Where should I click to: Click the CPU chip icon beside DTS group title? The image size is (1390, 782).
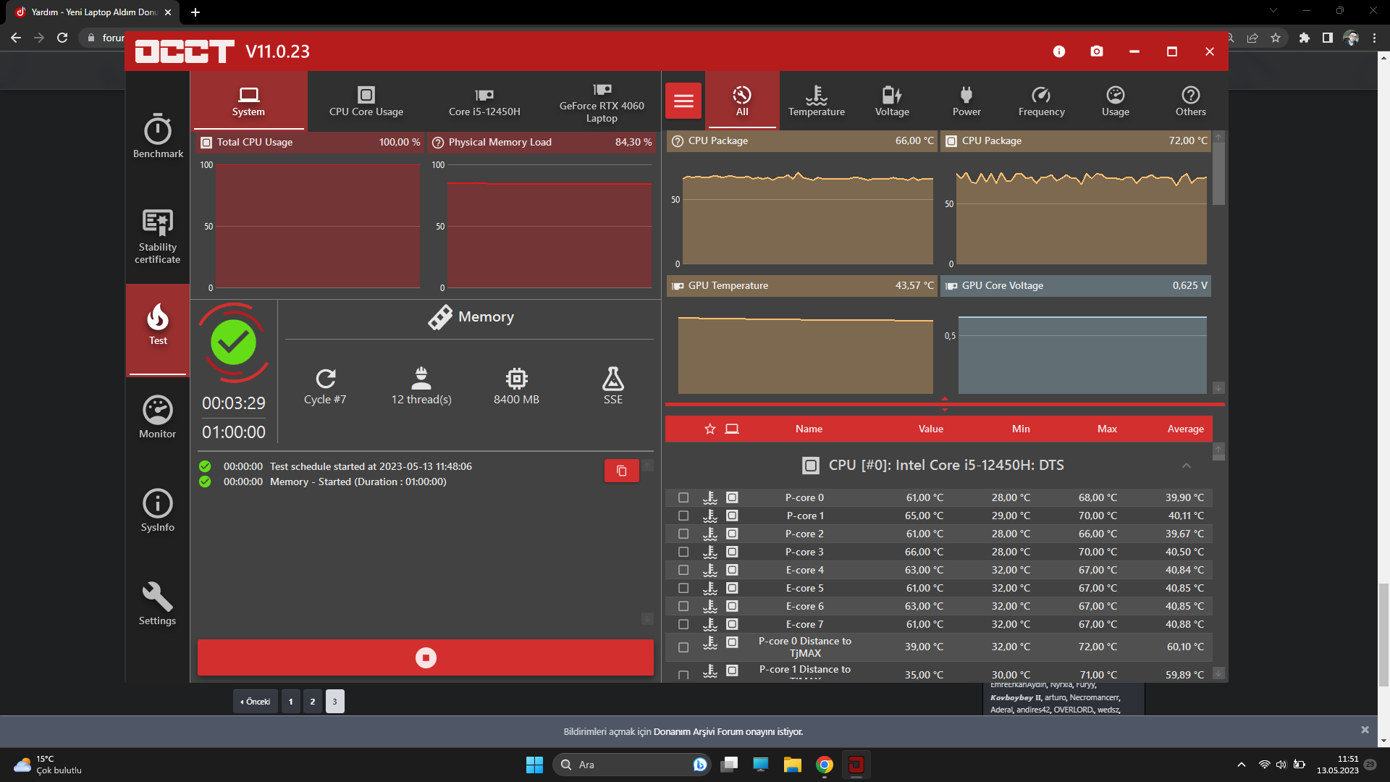(811, 466)
